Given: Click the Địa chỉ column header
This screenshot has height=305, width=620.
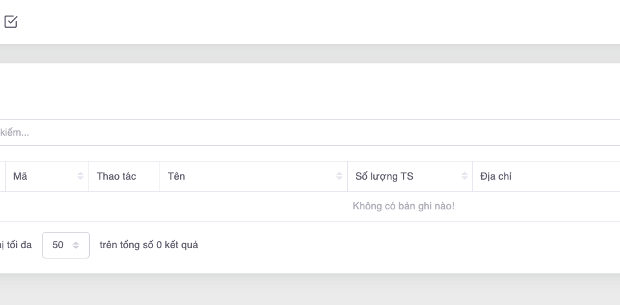Looking at the screenshot, I should (496, 176).
